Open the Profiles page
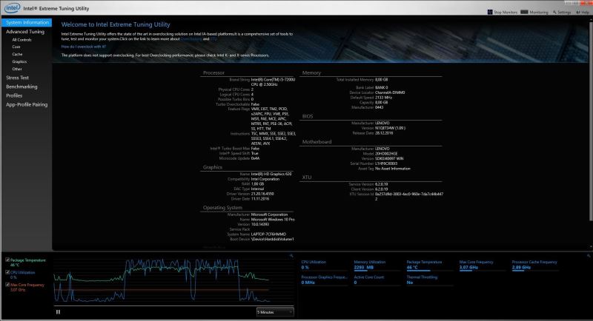Viewport: 593px width, 321px height. (x=14, y=96)
